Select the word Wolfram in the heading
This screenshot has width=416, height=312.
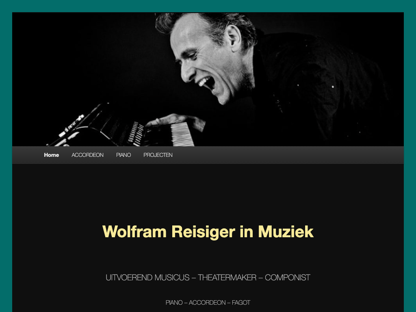point(134,232)
